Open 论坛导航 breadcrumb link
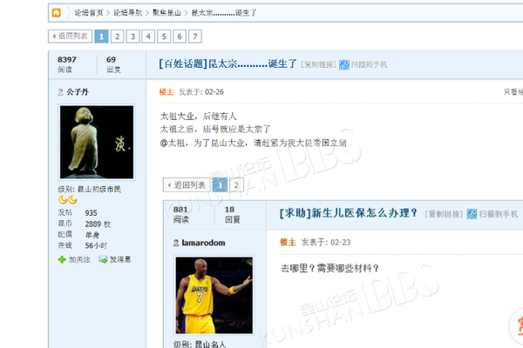523x348 pixels. click(x=128, y=13)
